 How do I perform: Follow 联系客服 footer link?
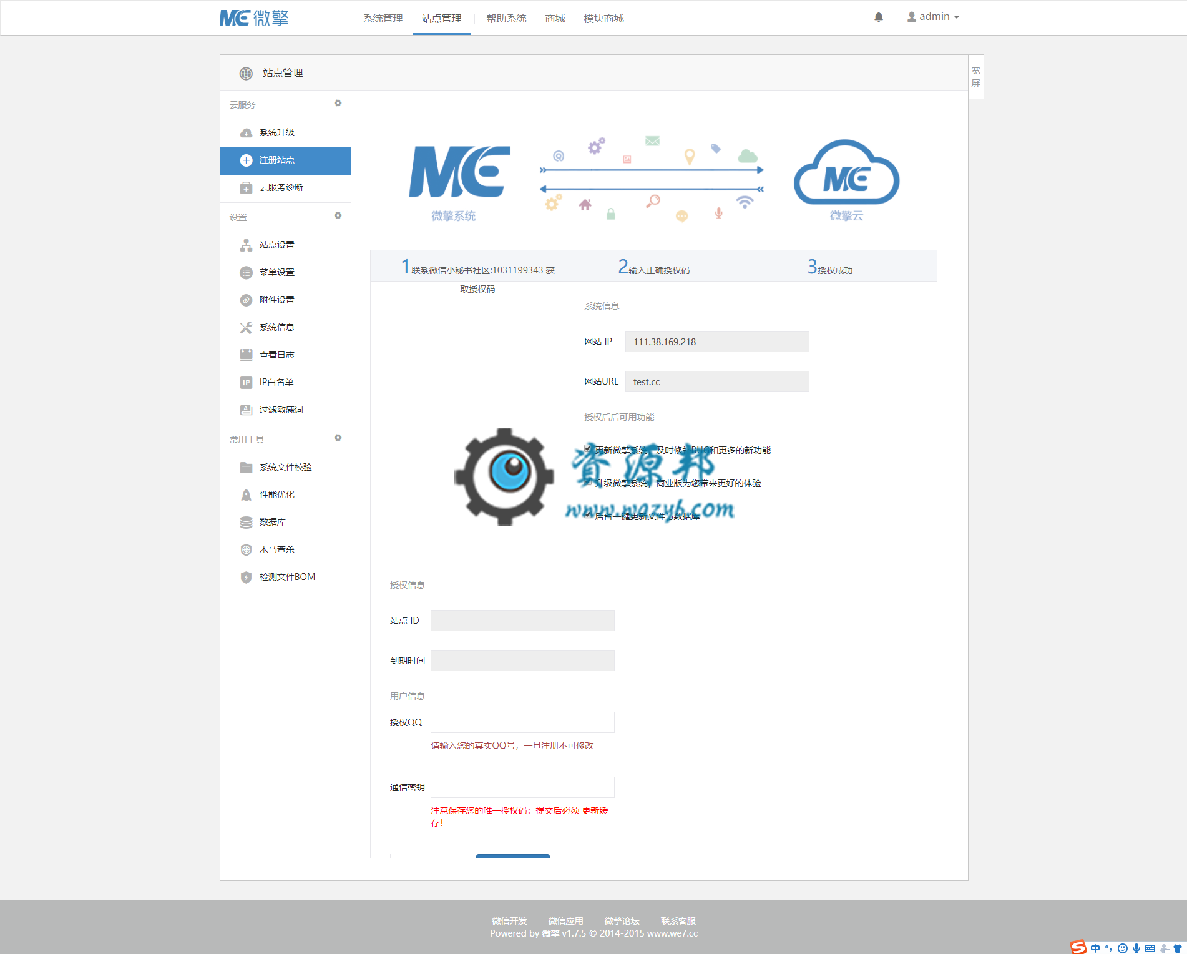click(x=678, y=921)
